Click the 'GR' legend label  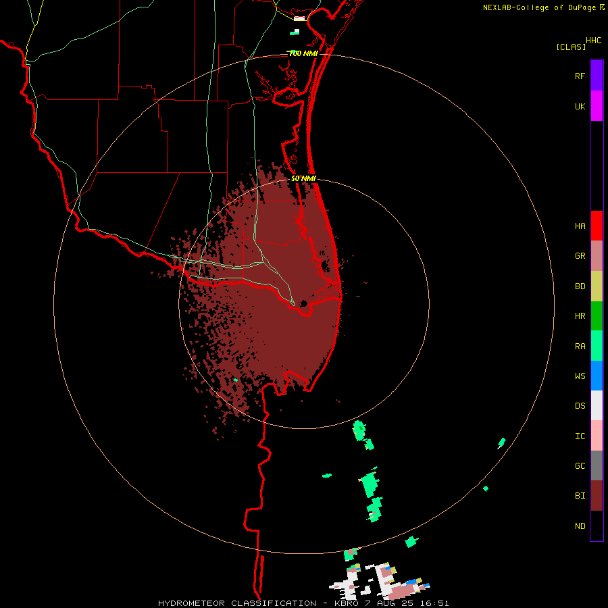pos(580,256)
